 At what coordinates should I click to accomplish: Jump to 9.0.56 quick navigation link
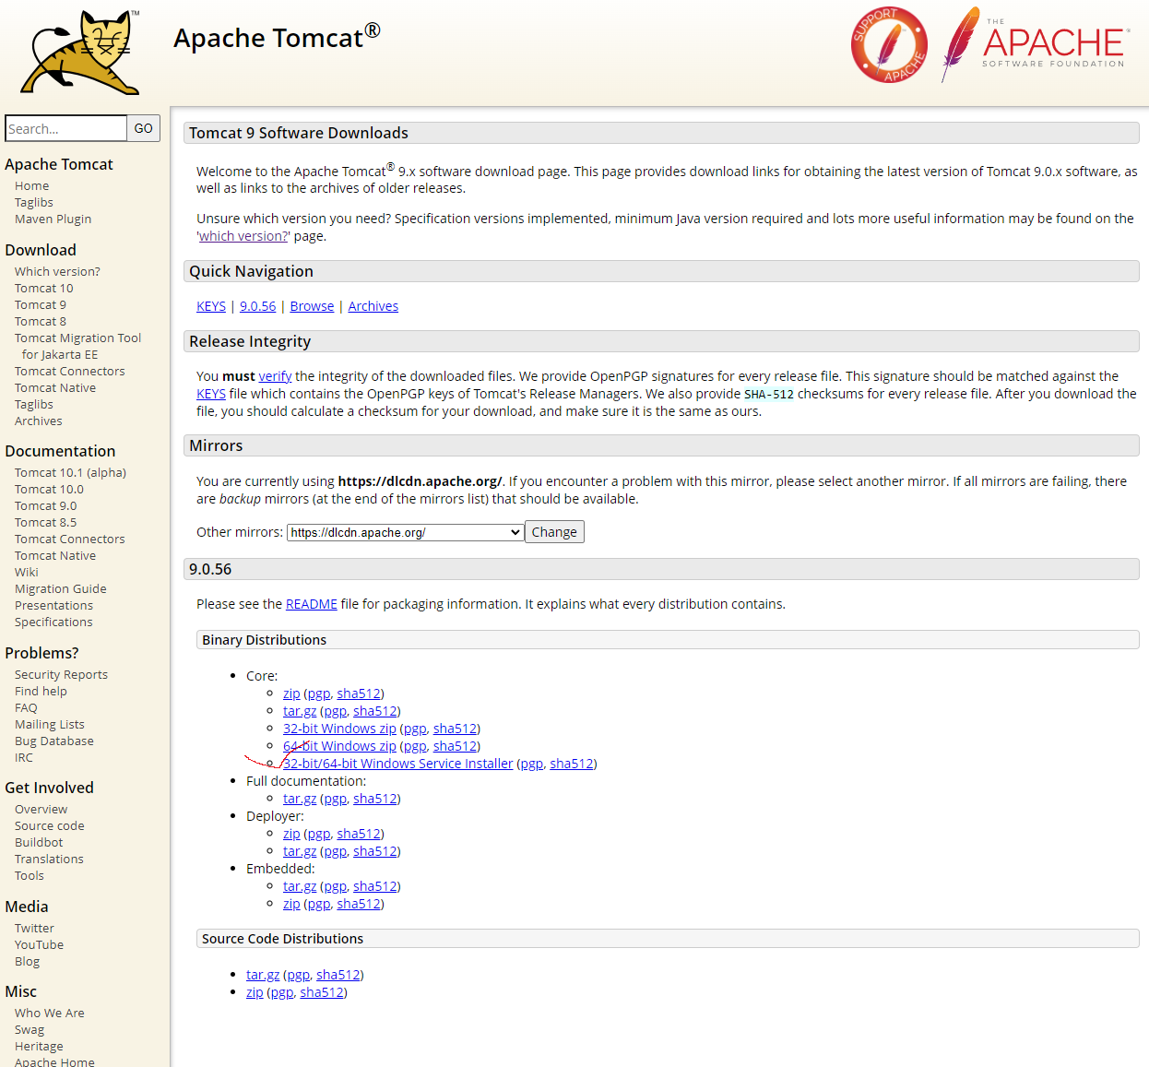click(257, 306)
